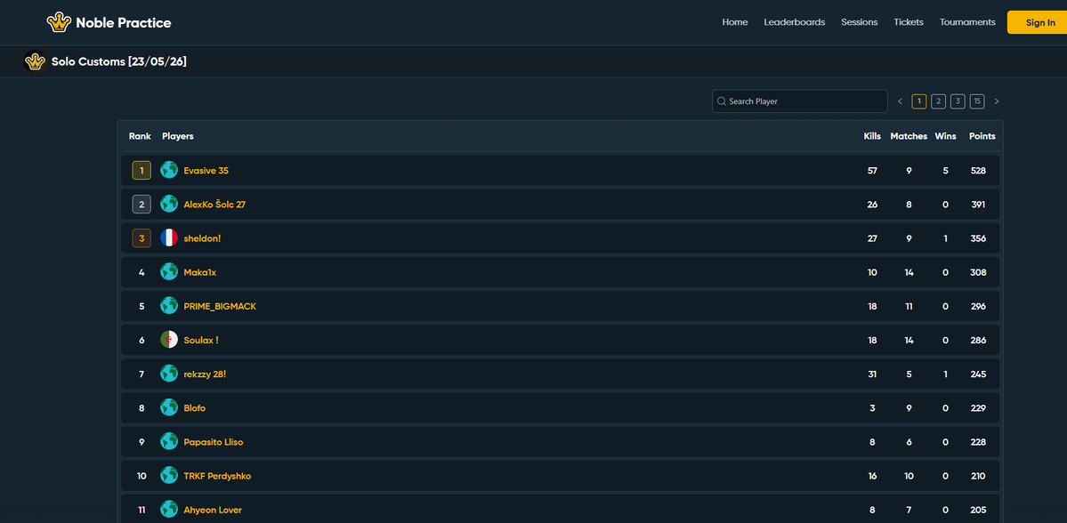Image resolution: width=1067 pixels, height=523 pixels.
Task: Open Soulax ! player link
Action: (x=201, y=341)
